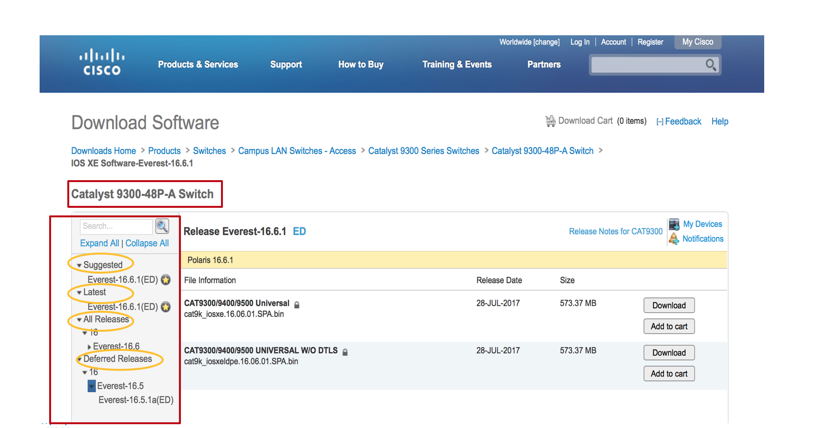The height and width of the screenshot is (428, 821).
Task: Open Catalyst 9300-48P-A Switch breadcrumb
Action: click(543, 151)
